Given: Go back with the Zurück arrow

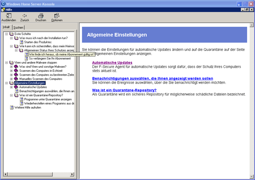Looking at the screenshot, I should pos(25,16).
